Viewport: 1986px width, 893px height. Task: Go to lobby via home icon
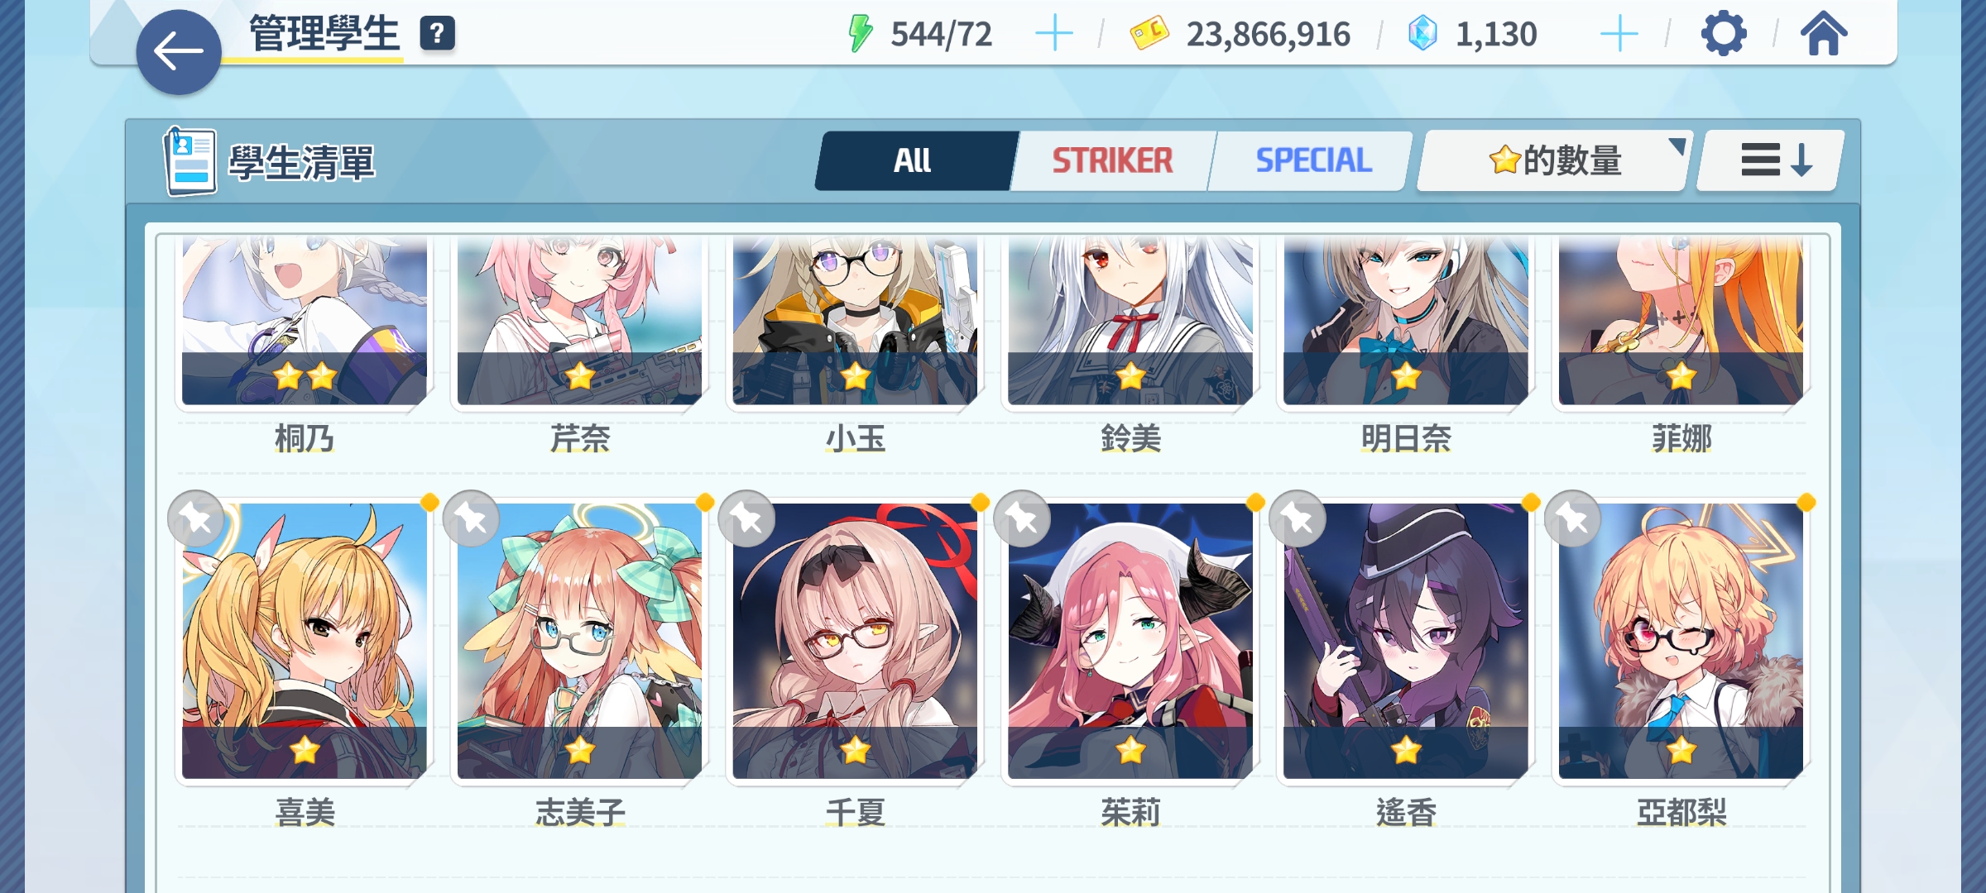pyautogui.click(x=1824, y=34)
